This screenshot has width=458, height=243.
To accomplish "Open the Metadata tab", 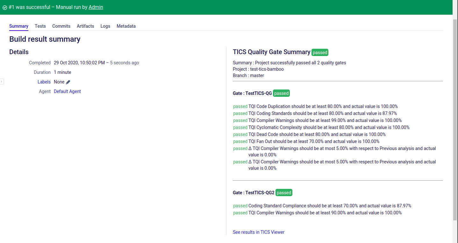I will 126,26.
